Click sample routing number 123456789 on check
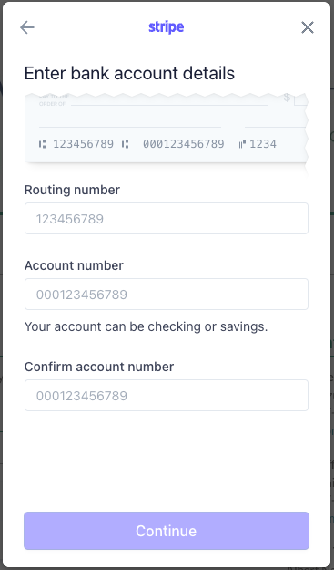Screen dimensions: 334x570 (x=84, y=144)
